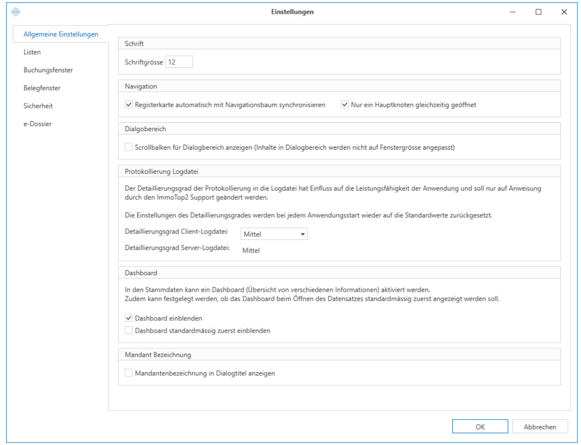581x445 pixels.
Task: Minimize the Einstellungen window
Action: click(x=513, y=12)
